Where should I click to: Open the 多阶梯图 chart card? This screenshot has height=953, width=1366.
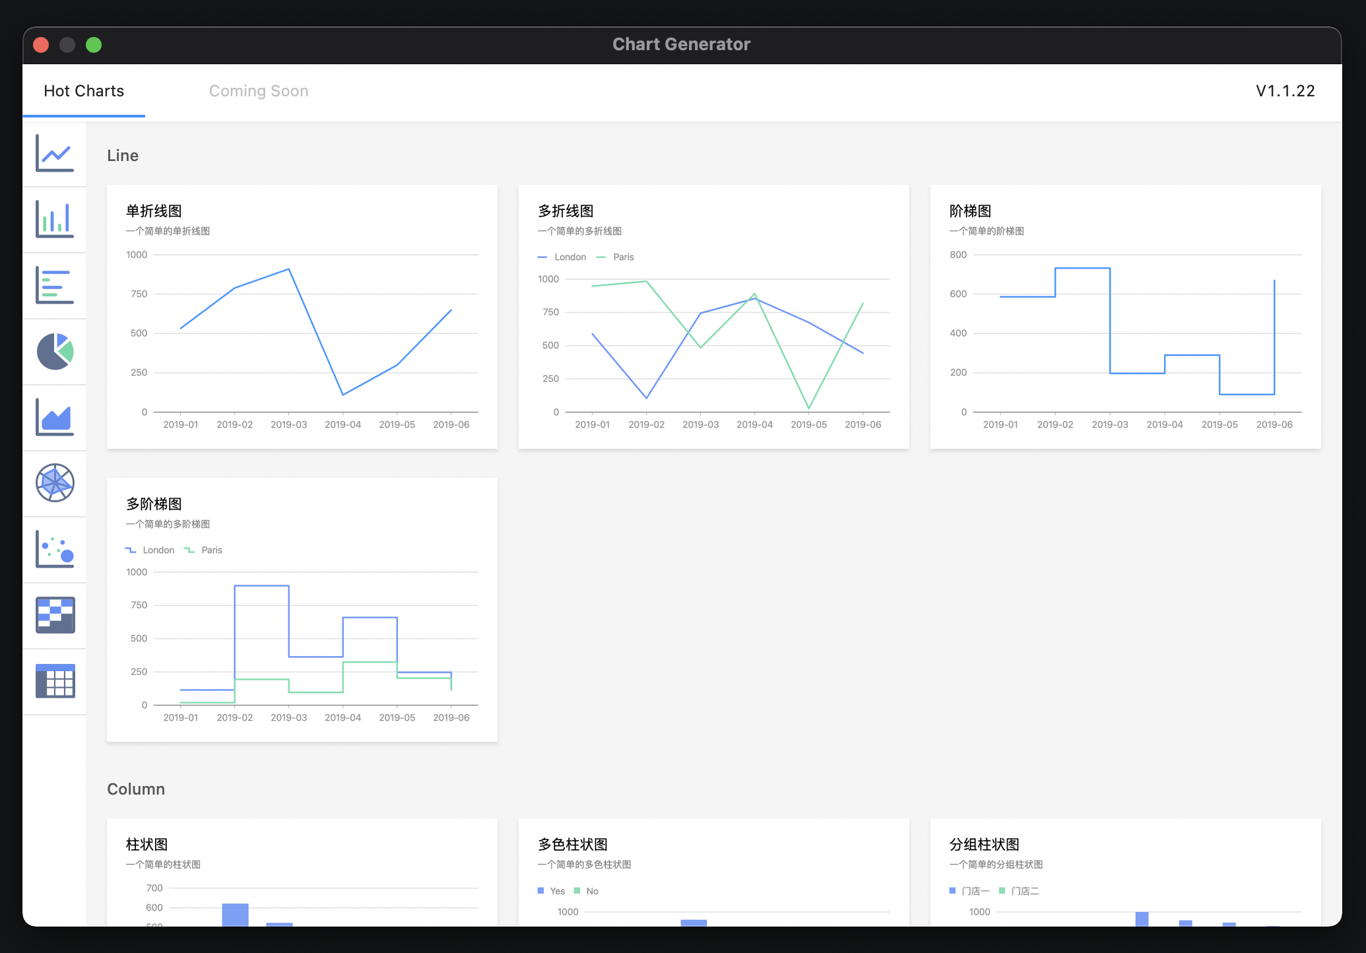pos(302,610)
